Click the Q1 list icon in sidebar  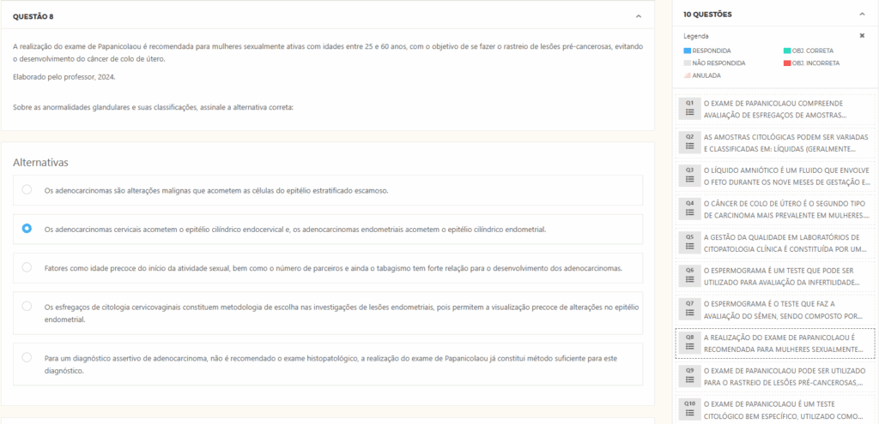[x=688, y=108]
